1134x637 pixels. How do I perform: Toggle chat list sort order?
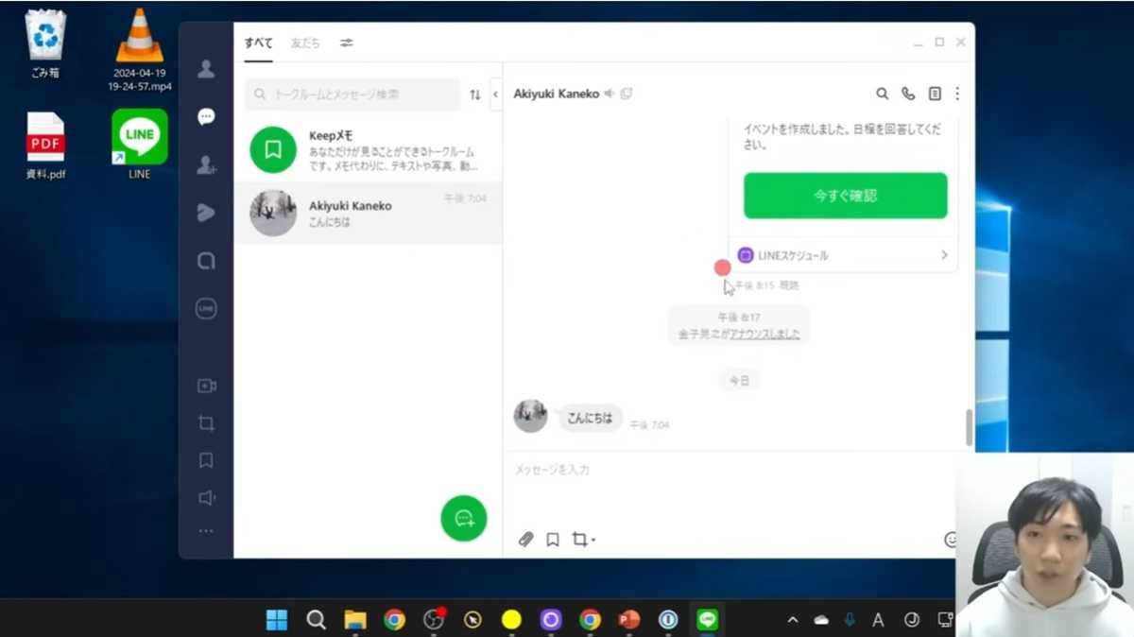pyautogui.click(x=474, y=95)
